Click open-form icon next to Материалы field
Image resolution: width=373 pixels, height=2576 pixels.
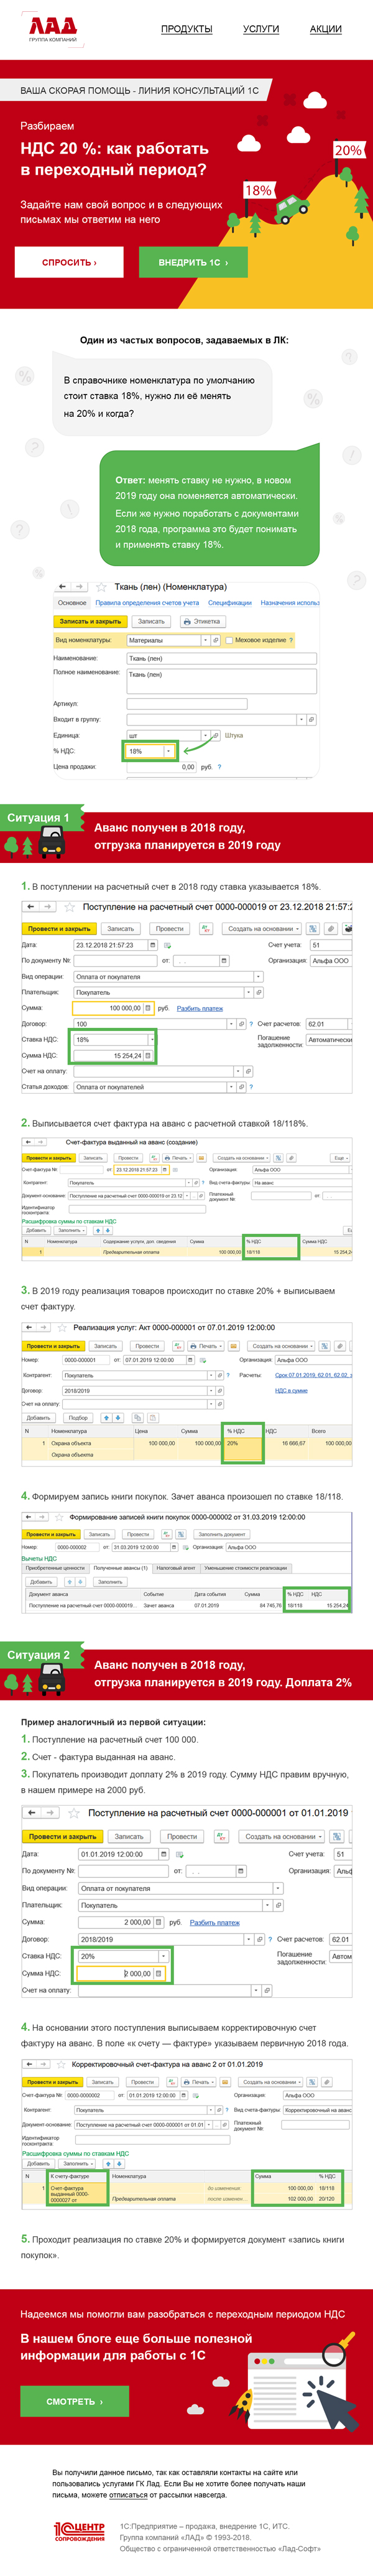pos(215,640)
